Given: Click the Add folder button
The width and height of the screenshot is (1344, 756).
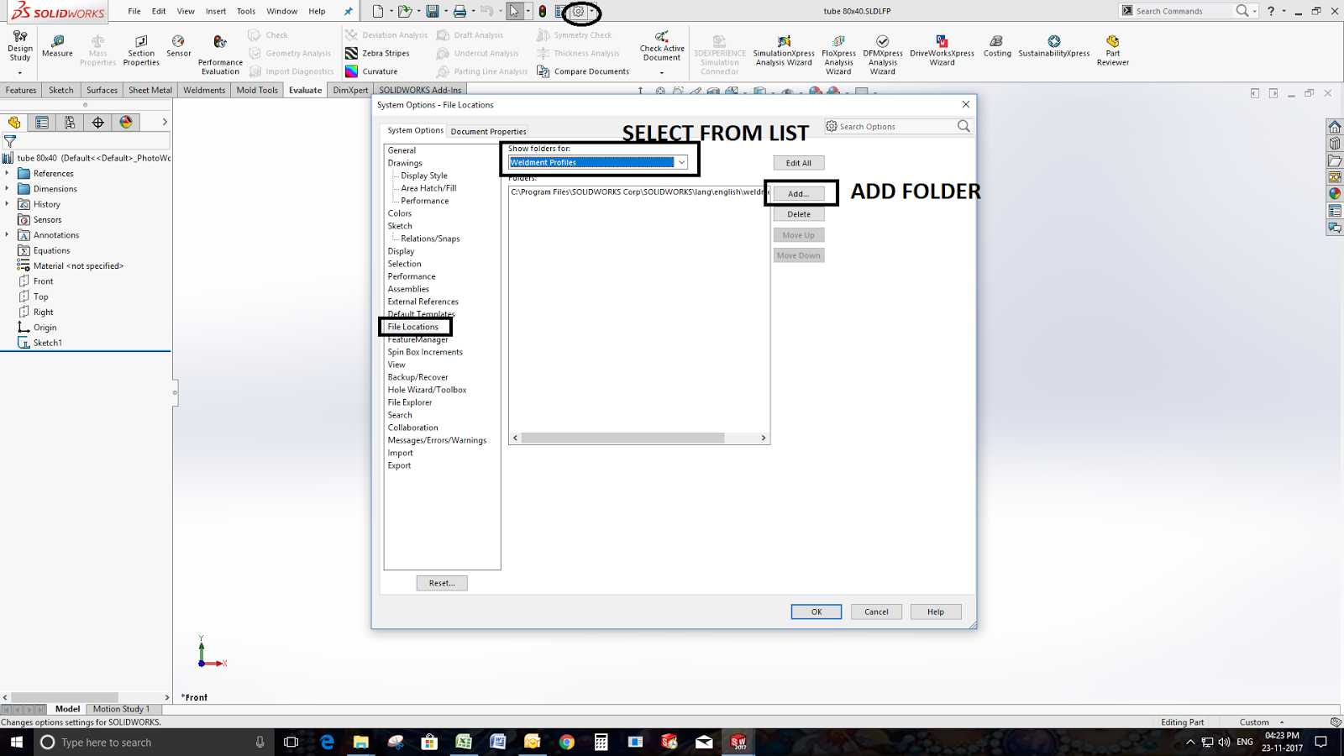Looking at the screenshot, I should pyautogui.click(x=798, y=193).
